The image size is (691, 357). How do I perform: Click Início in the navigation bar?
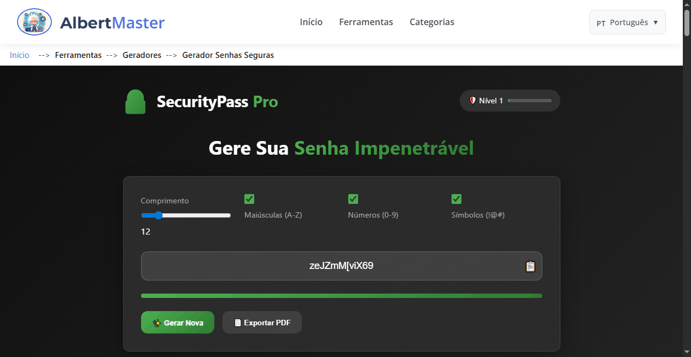click(311, 22)
